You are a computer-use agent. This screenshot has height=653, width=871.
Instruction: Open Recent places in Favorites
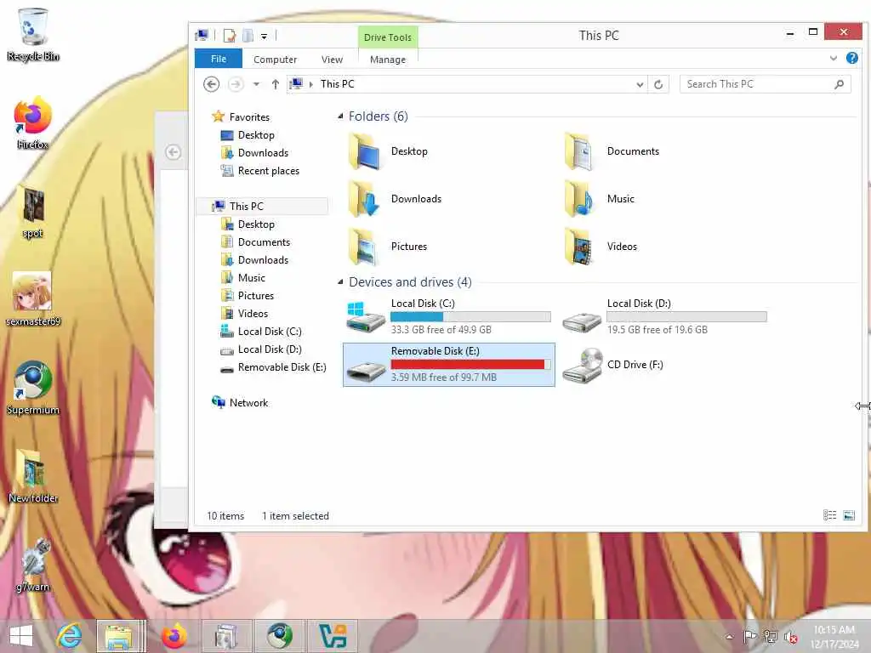point(268,170)
